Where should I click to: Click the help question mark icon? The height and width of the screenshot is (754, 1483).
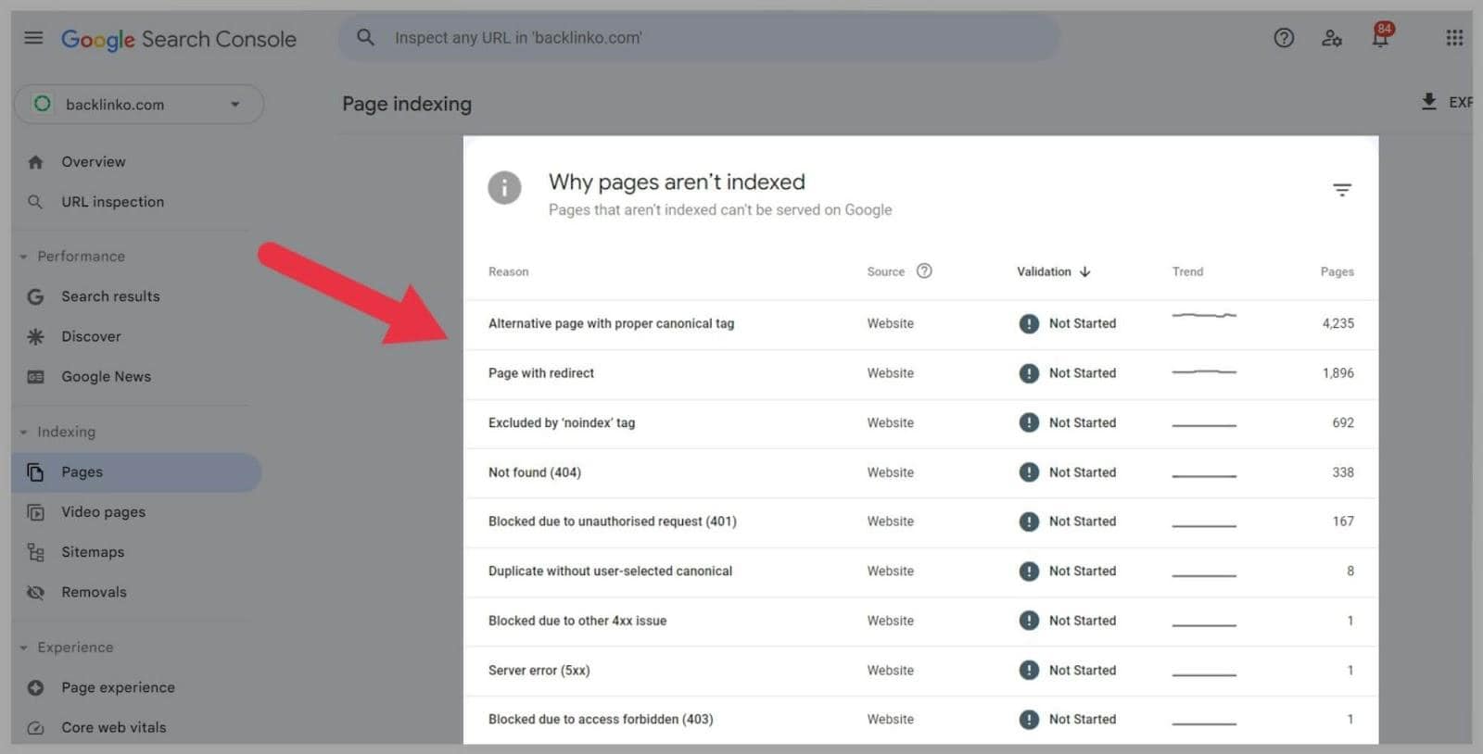point(1284,38)
